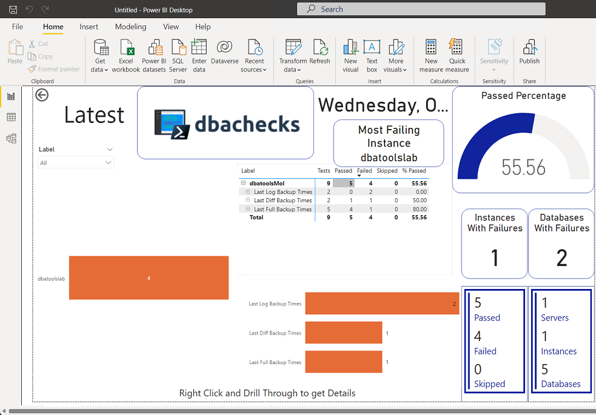The image size is (596, 415).
Task: Create a Quick measure
Action: point(457,56)
